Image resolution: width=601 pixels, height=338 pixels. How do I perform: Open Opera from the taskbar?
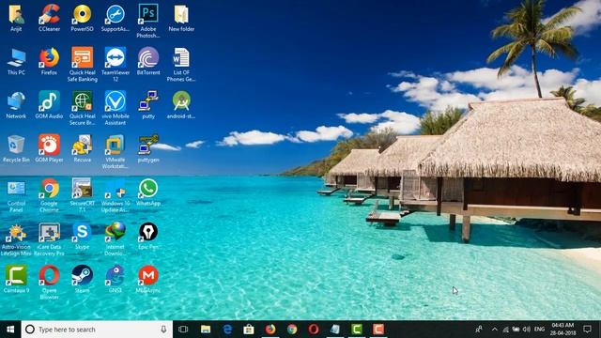314,330
